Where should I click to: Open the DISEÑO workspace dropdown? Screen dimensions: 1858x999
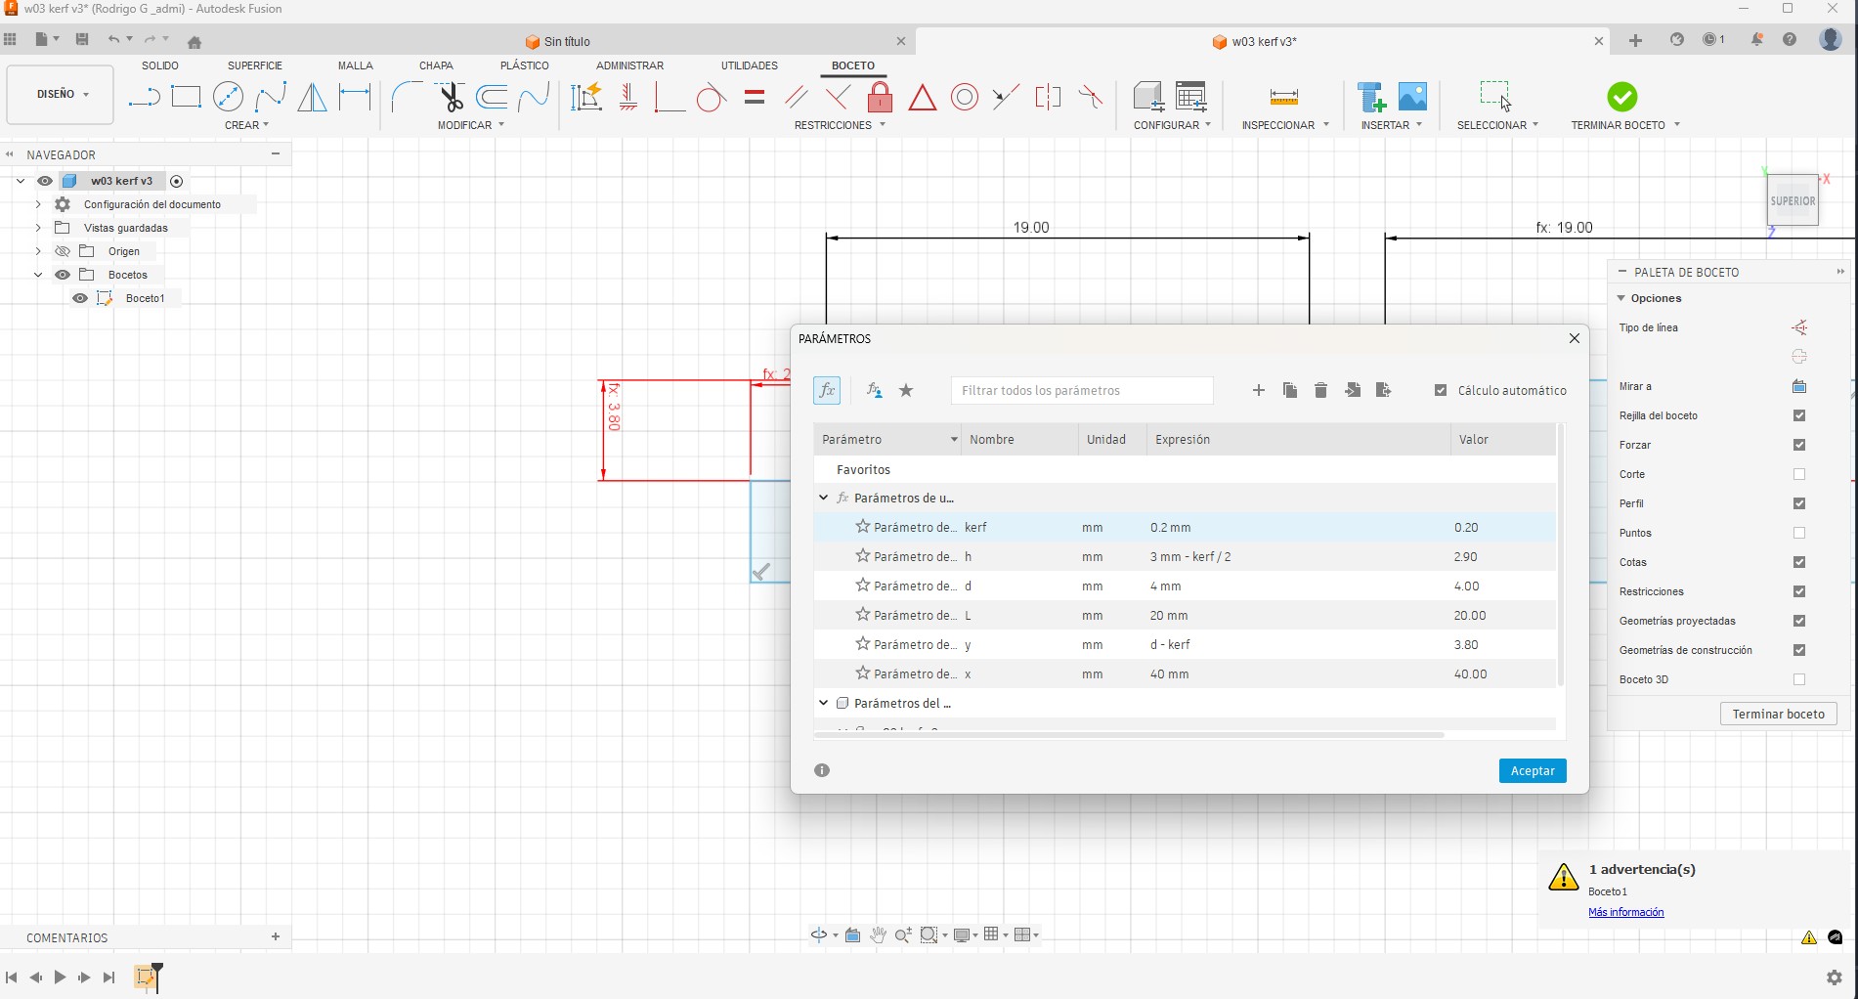[61, 95]
